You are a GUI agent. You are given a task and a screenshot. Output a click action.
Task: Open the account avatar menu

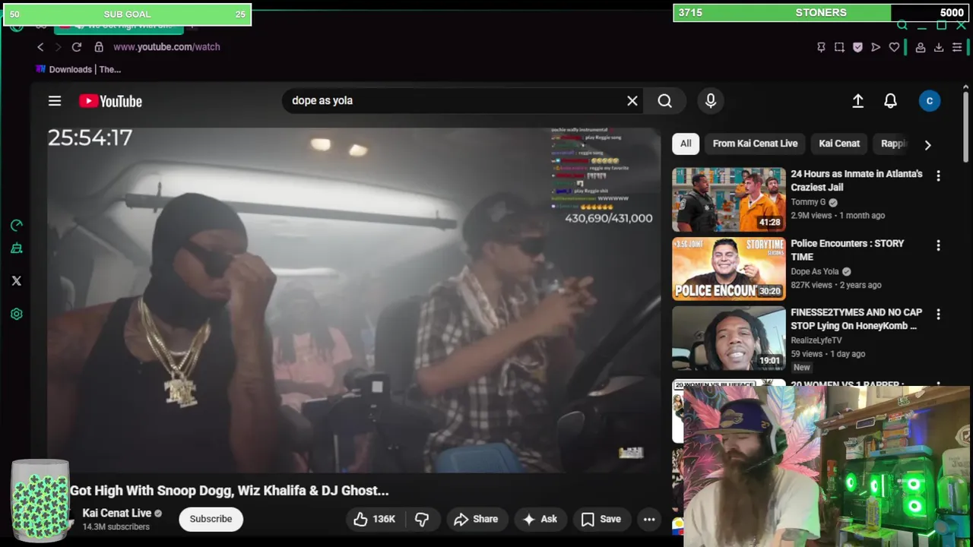tap(930, 100)
